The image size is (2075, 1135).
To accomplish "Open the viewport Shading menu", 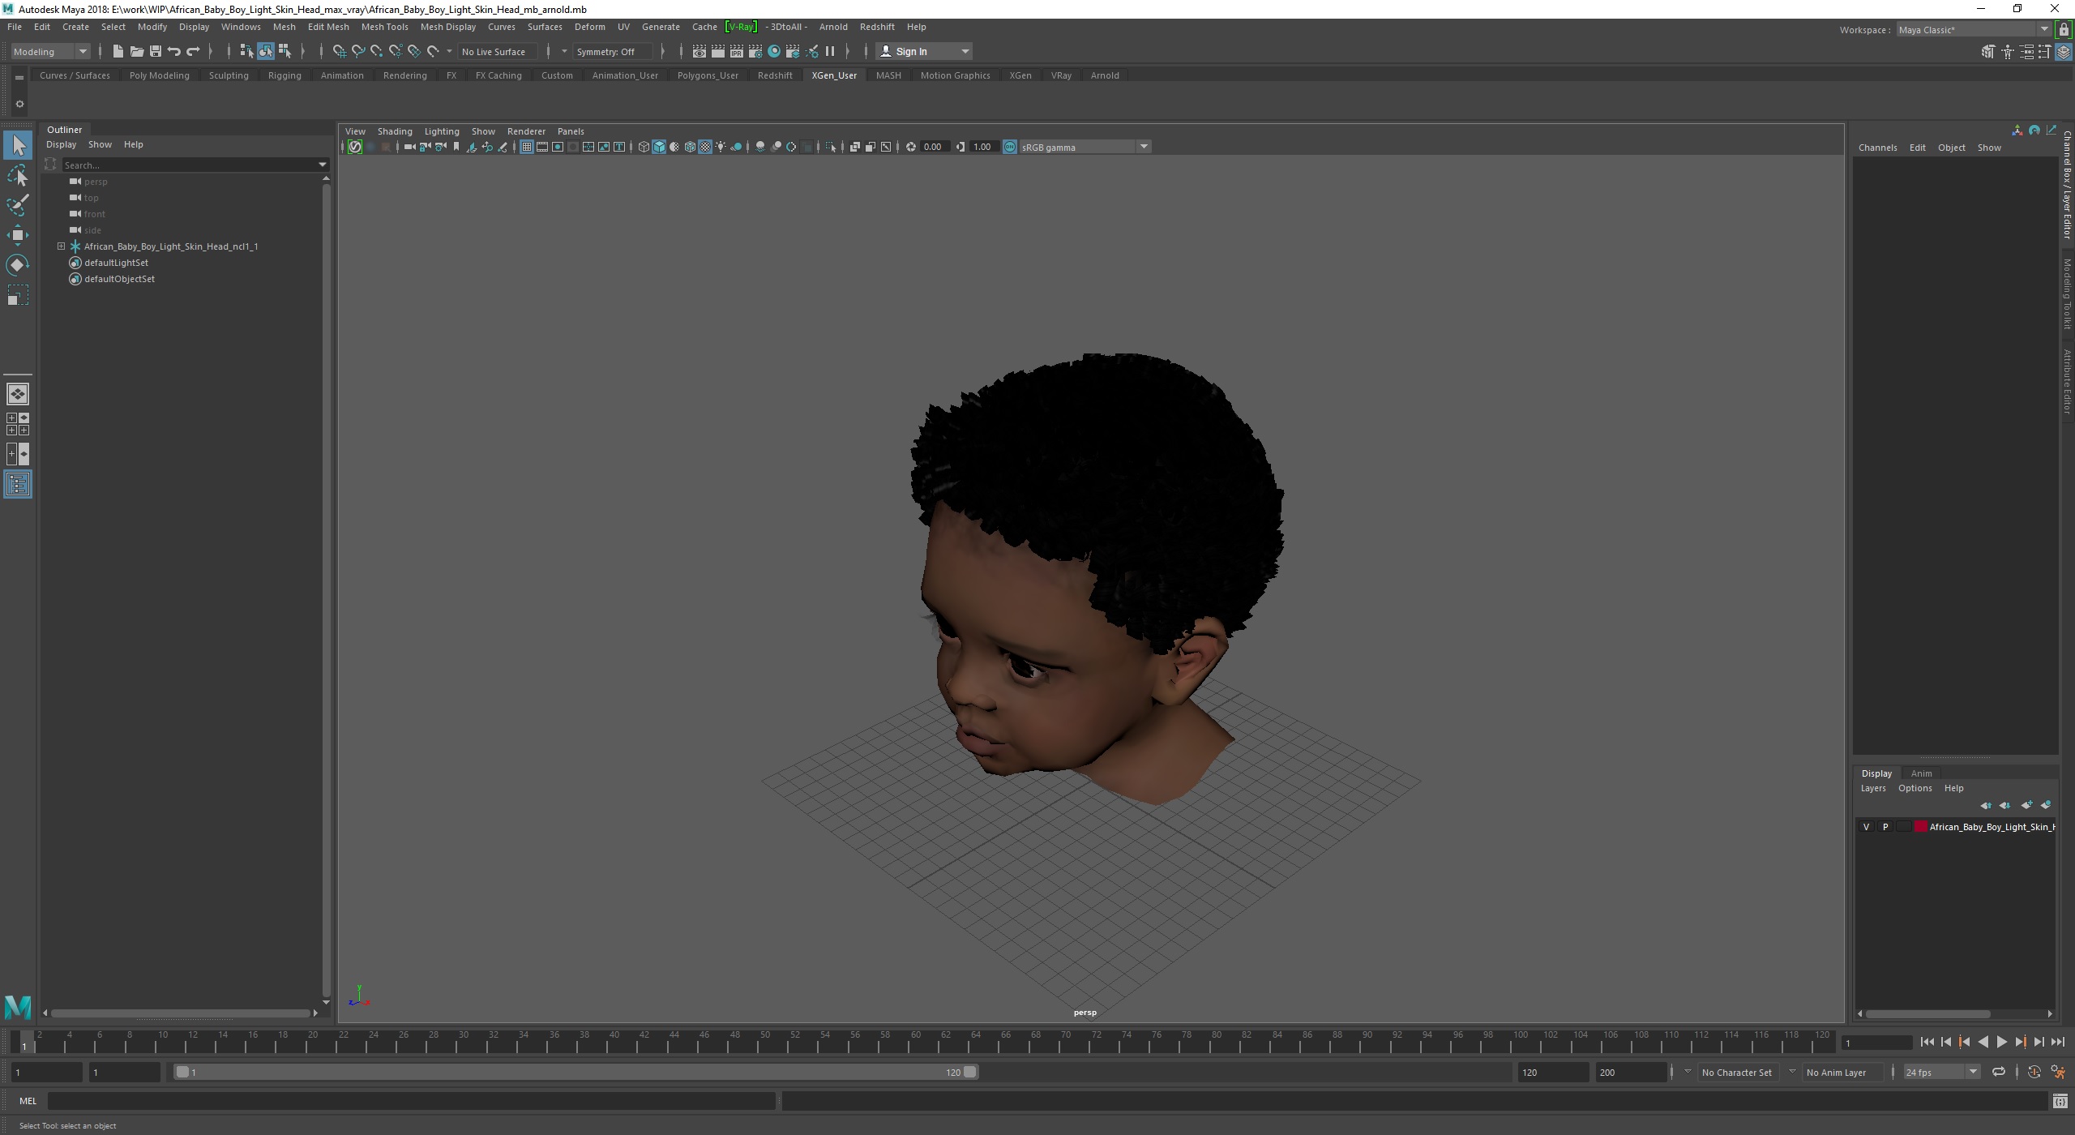I will pyautogui.click(x=395, y=131).
